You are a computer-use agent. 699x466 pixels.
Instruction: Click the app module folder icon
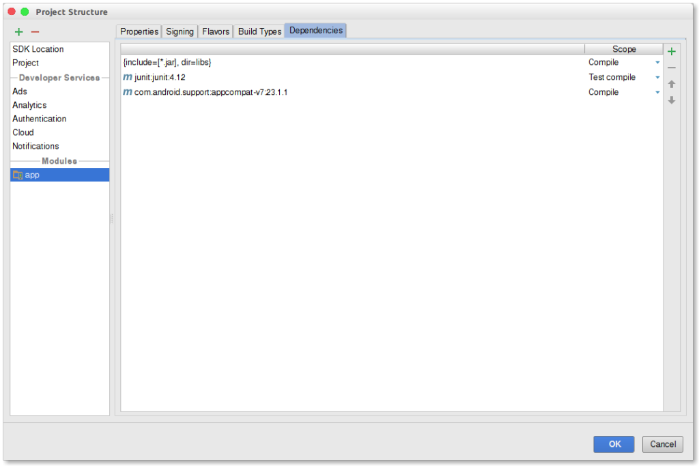tap(18, 175)
